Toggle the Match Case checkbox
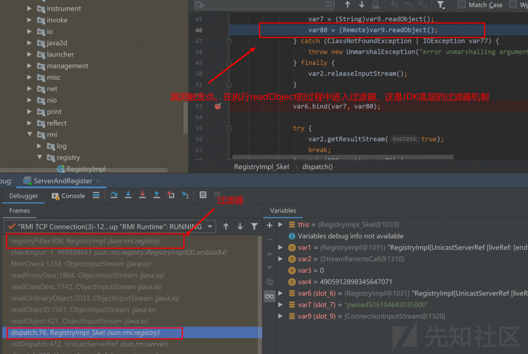The width and height of the screenshot is (528, 354). 461,5
